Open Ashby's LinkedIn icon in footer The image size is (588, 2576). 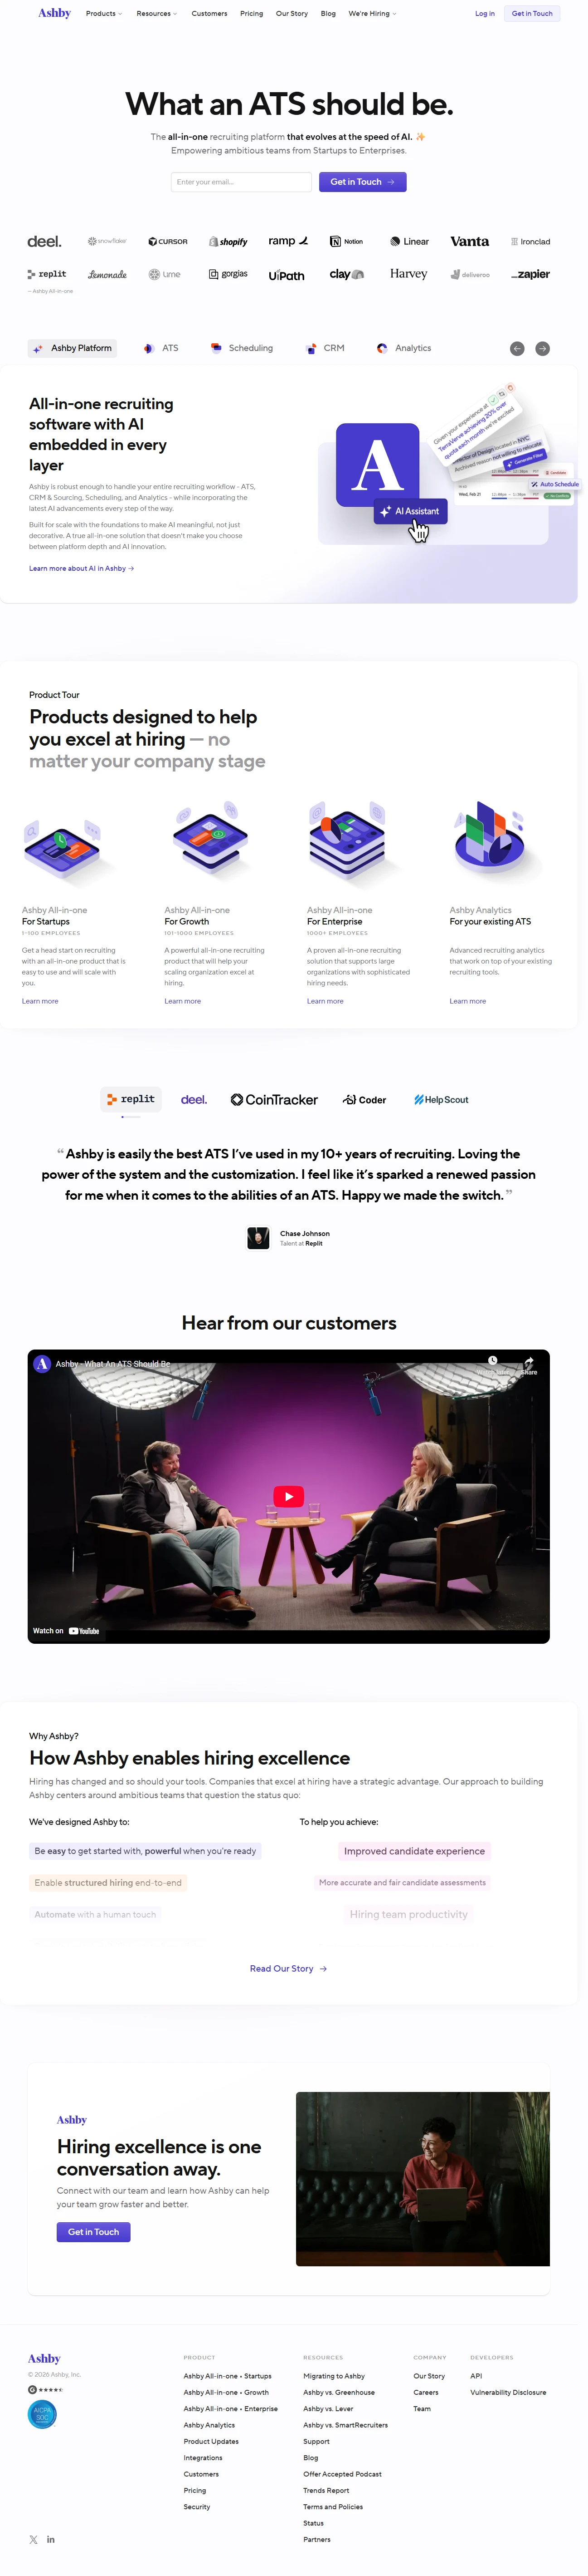pyautogui.click(x=51, y=2539)
